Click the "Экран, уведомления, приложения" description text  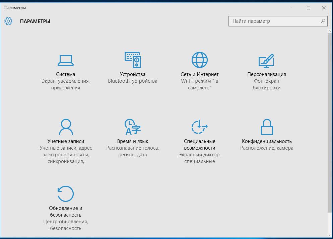[66, 84]
